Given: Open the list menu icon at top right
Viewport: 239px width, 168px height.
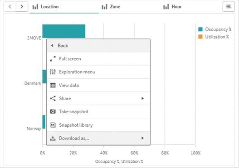Looking at the screenshot, I should tap(229, 6).
